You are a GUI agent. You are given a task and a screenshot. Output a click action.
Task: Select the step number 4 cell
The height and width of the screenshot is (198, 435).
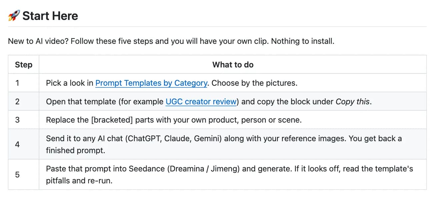(x=24, y=144)
